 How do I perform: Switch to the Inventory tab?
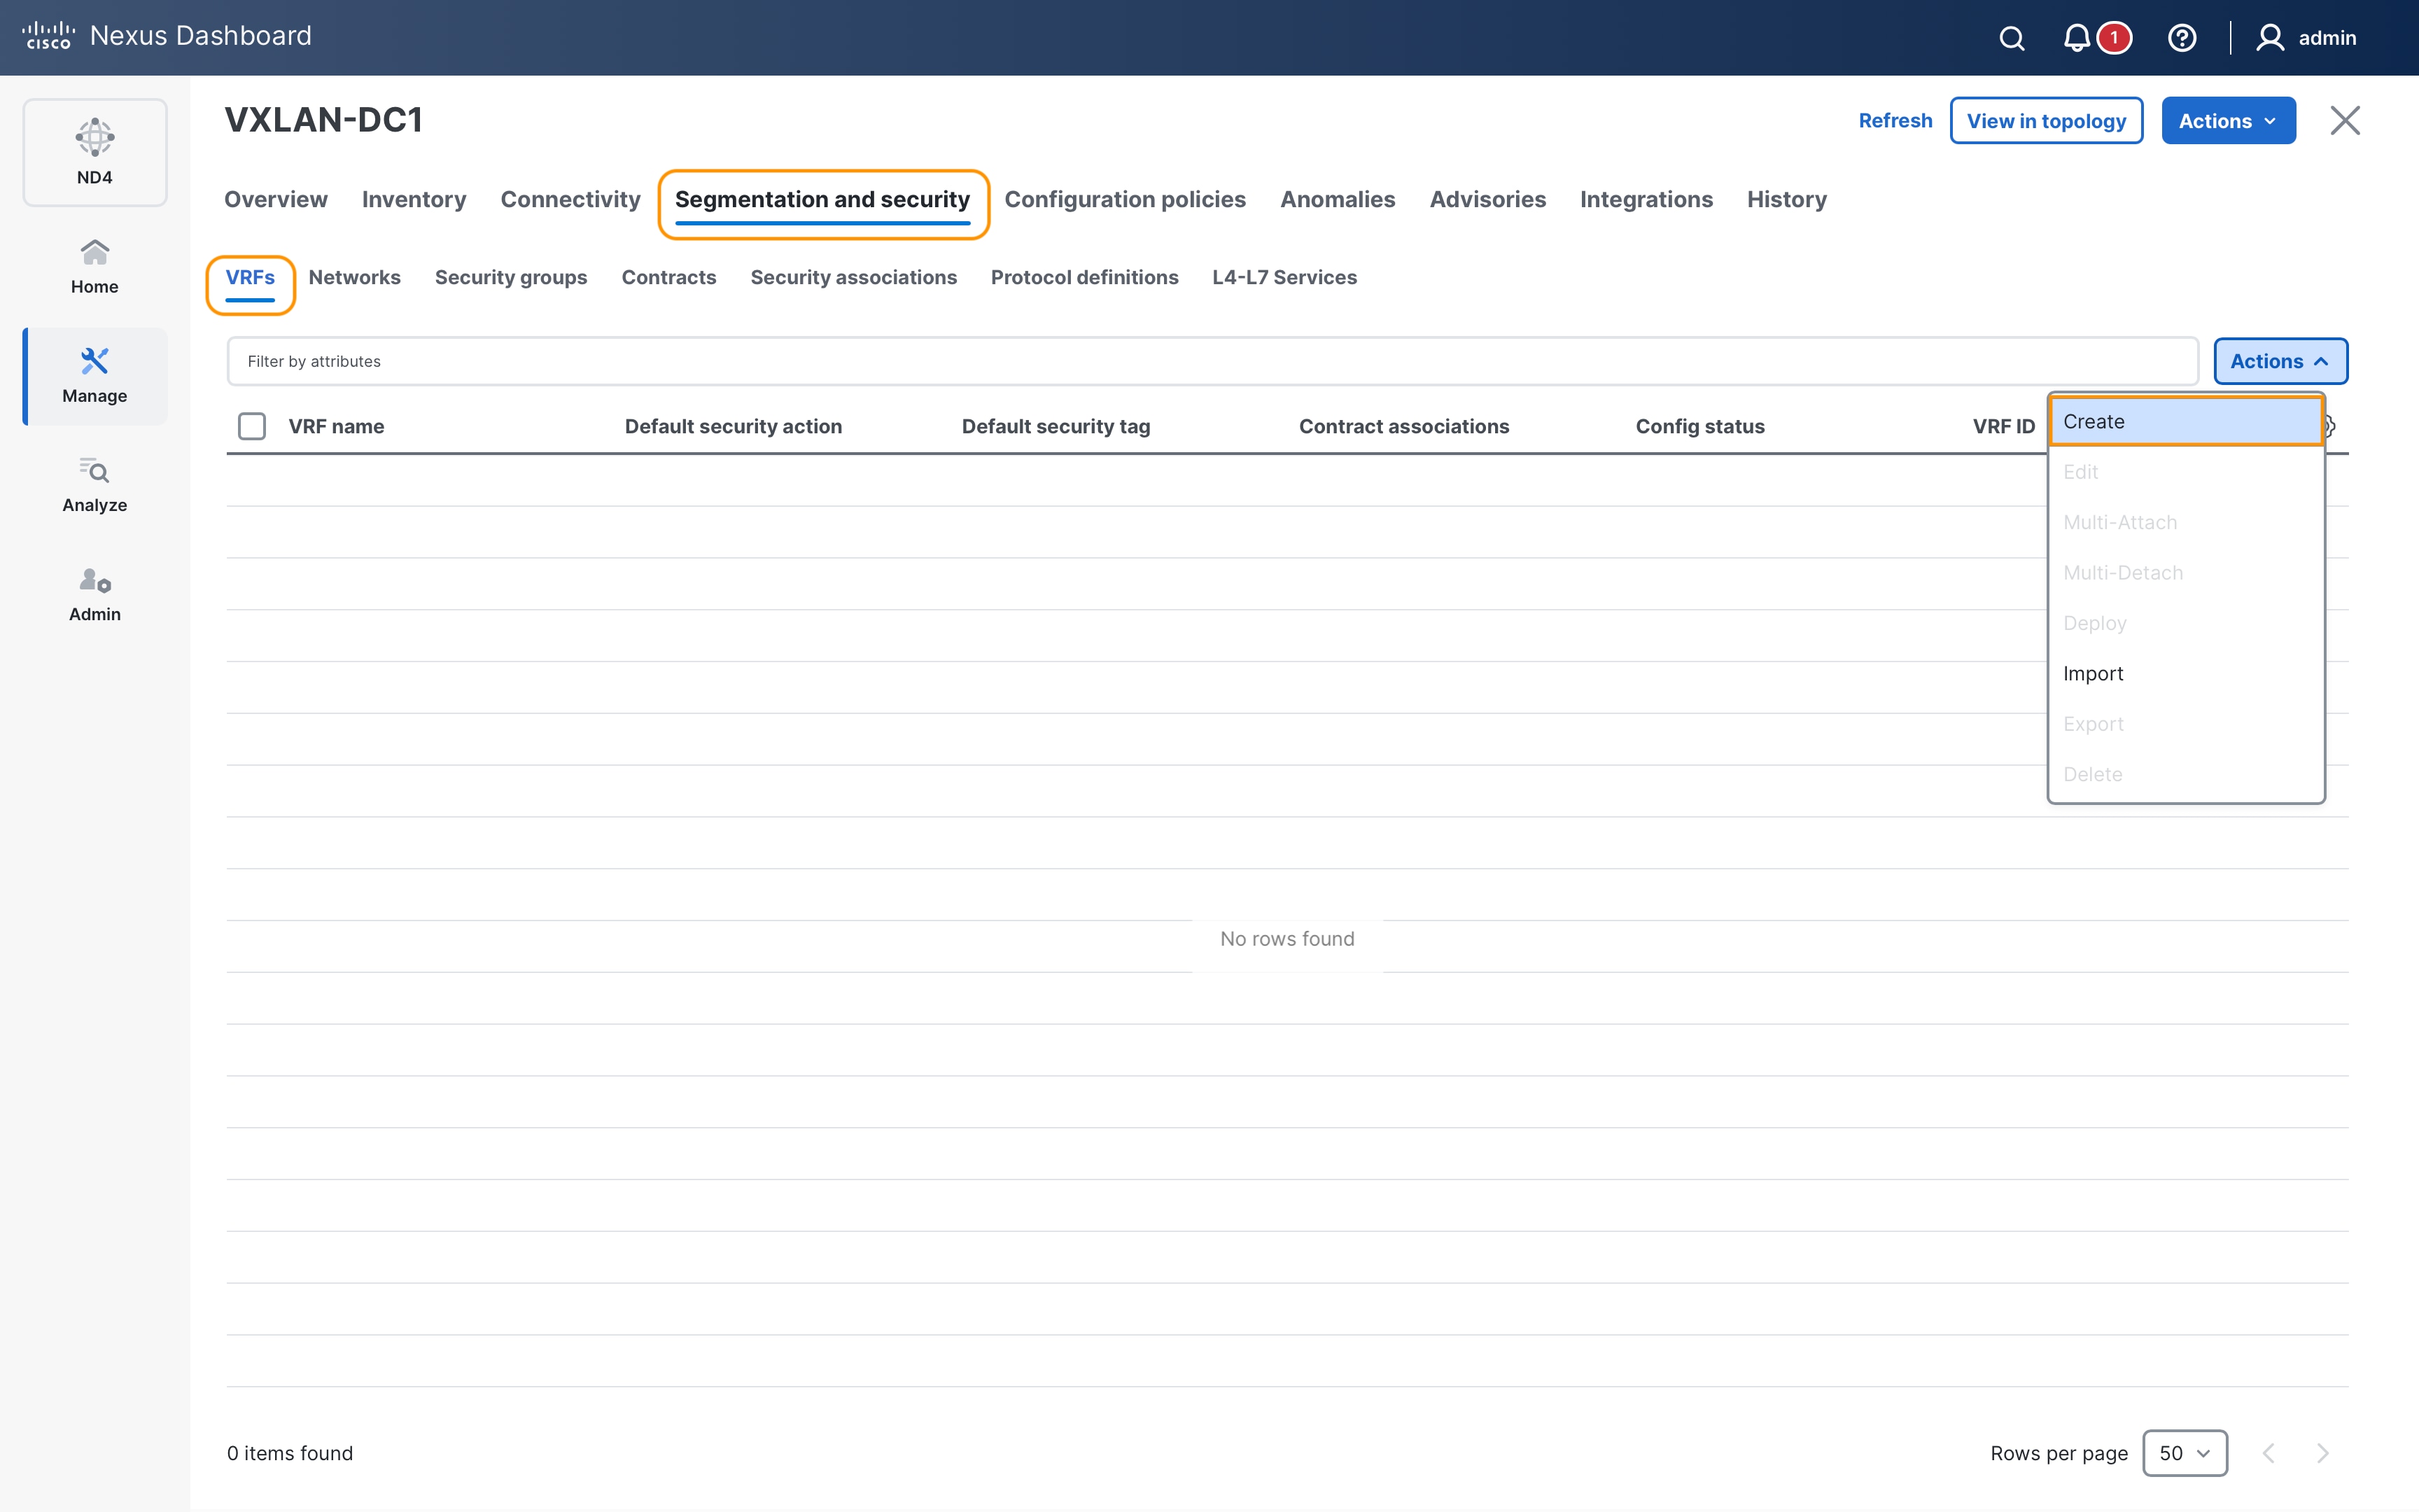pos(414,199)
